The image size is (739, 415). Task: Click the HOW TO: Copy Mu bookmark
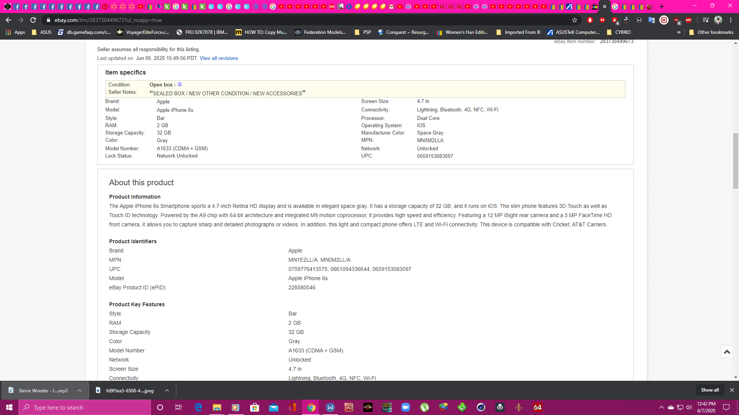click(261, 32)
